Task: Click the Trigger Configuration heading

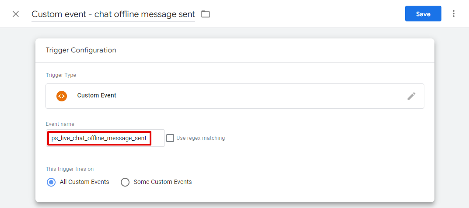Action: 81,50
